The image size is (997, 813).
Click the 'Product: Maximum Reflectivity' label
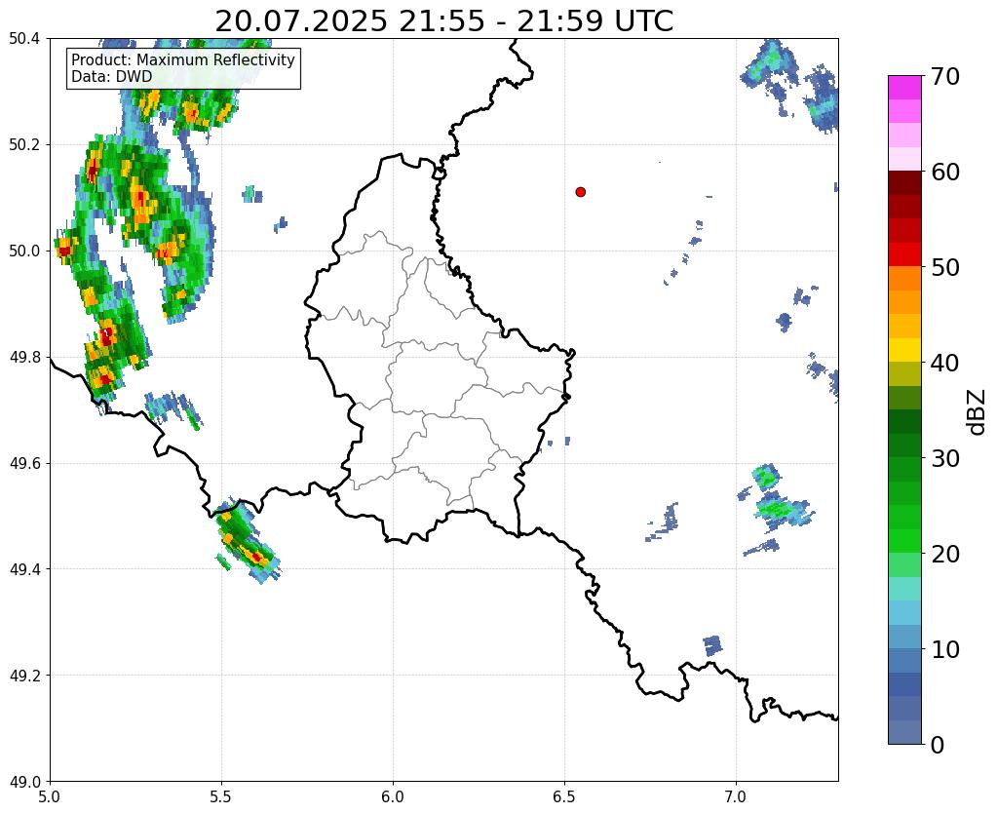click(183, 59)
